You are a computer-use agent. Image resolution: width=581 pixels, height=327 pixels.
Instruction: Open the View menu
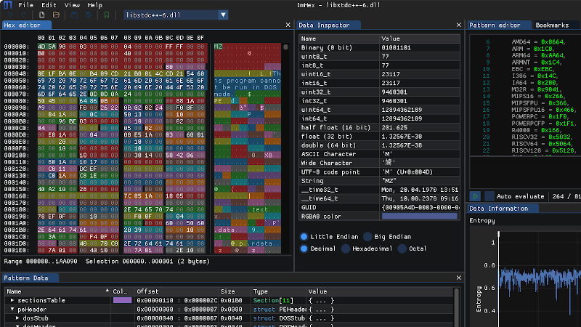click(72, 4)
